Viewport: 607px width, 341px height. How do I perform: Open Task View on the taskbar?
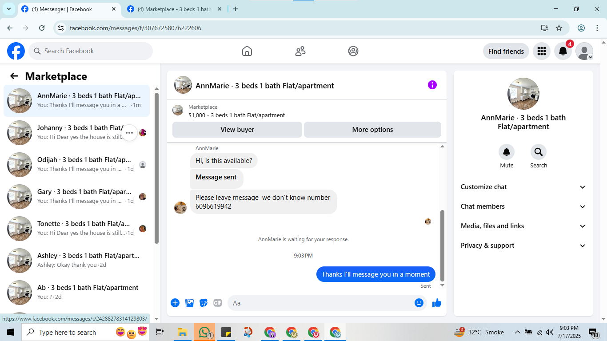160,332
